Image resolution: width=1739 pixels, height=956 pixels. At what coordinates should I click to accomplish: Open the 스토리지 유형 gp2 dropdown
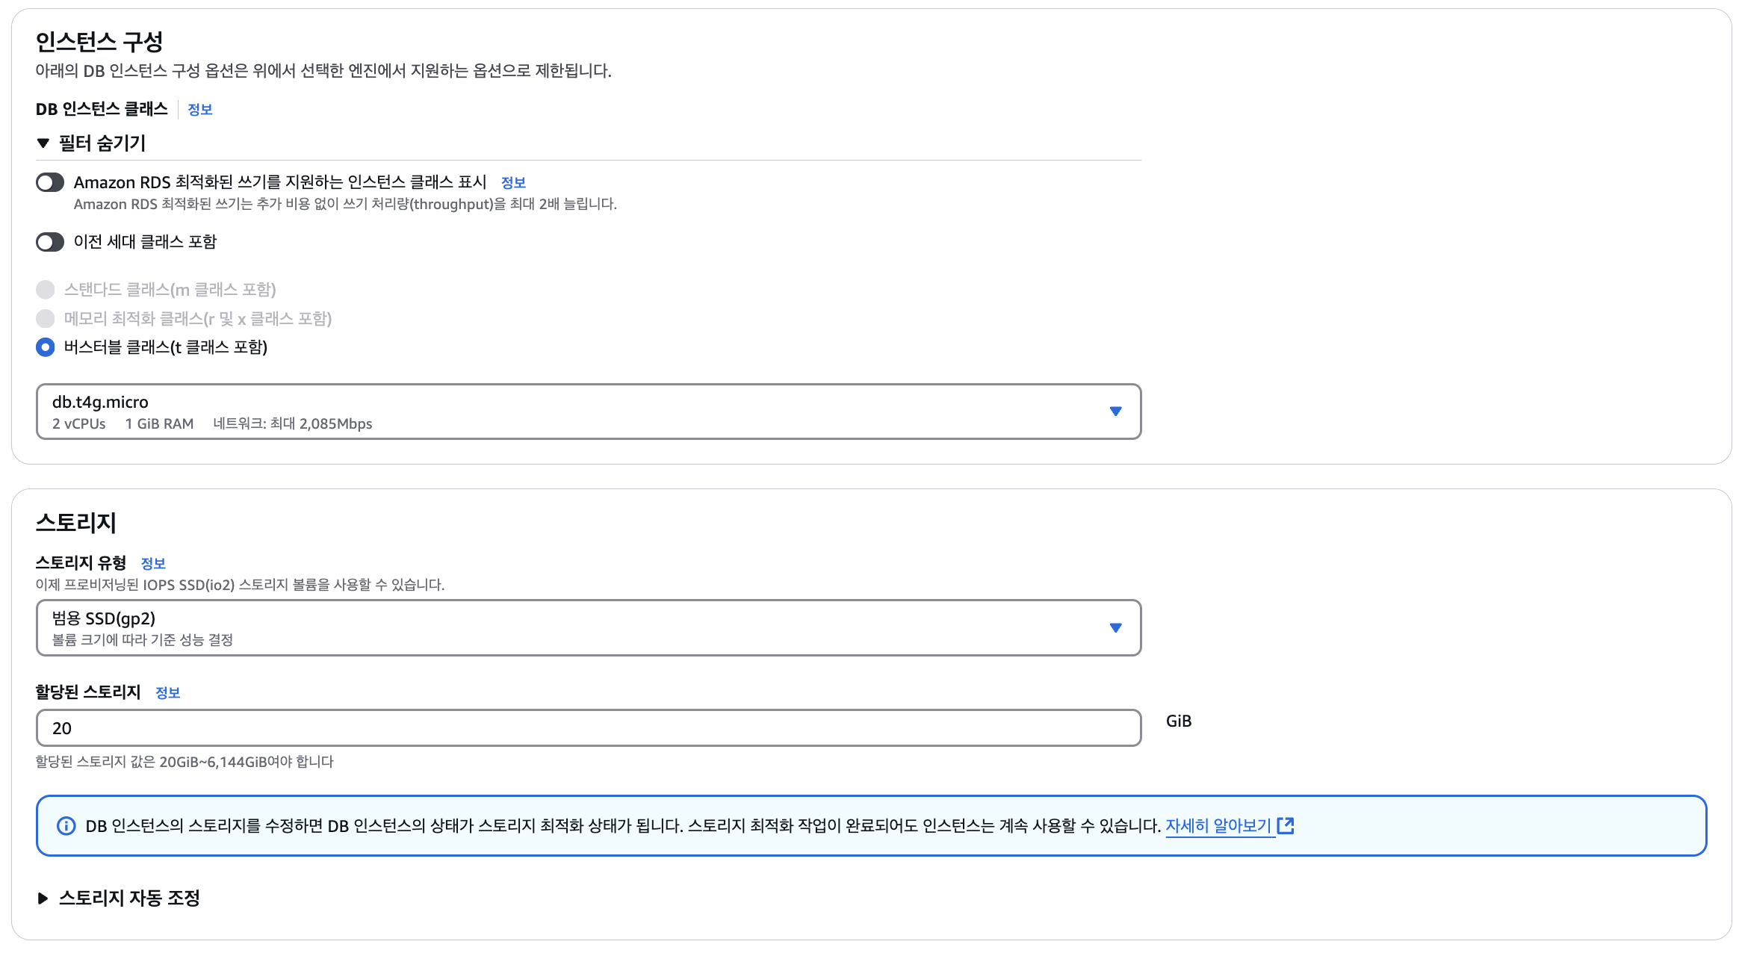[588, 628]
